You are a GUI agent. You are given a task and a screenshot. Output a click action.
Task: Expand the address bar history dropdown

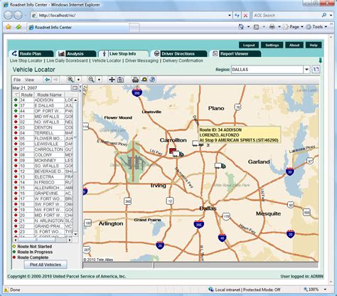(x=230, y=16)
